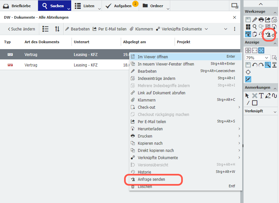Screen dimensions: 279x203
Task: Click the Anfrage senden stamp icon in Werkzeuge
Action: (268, 34)
